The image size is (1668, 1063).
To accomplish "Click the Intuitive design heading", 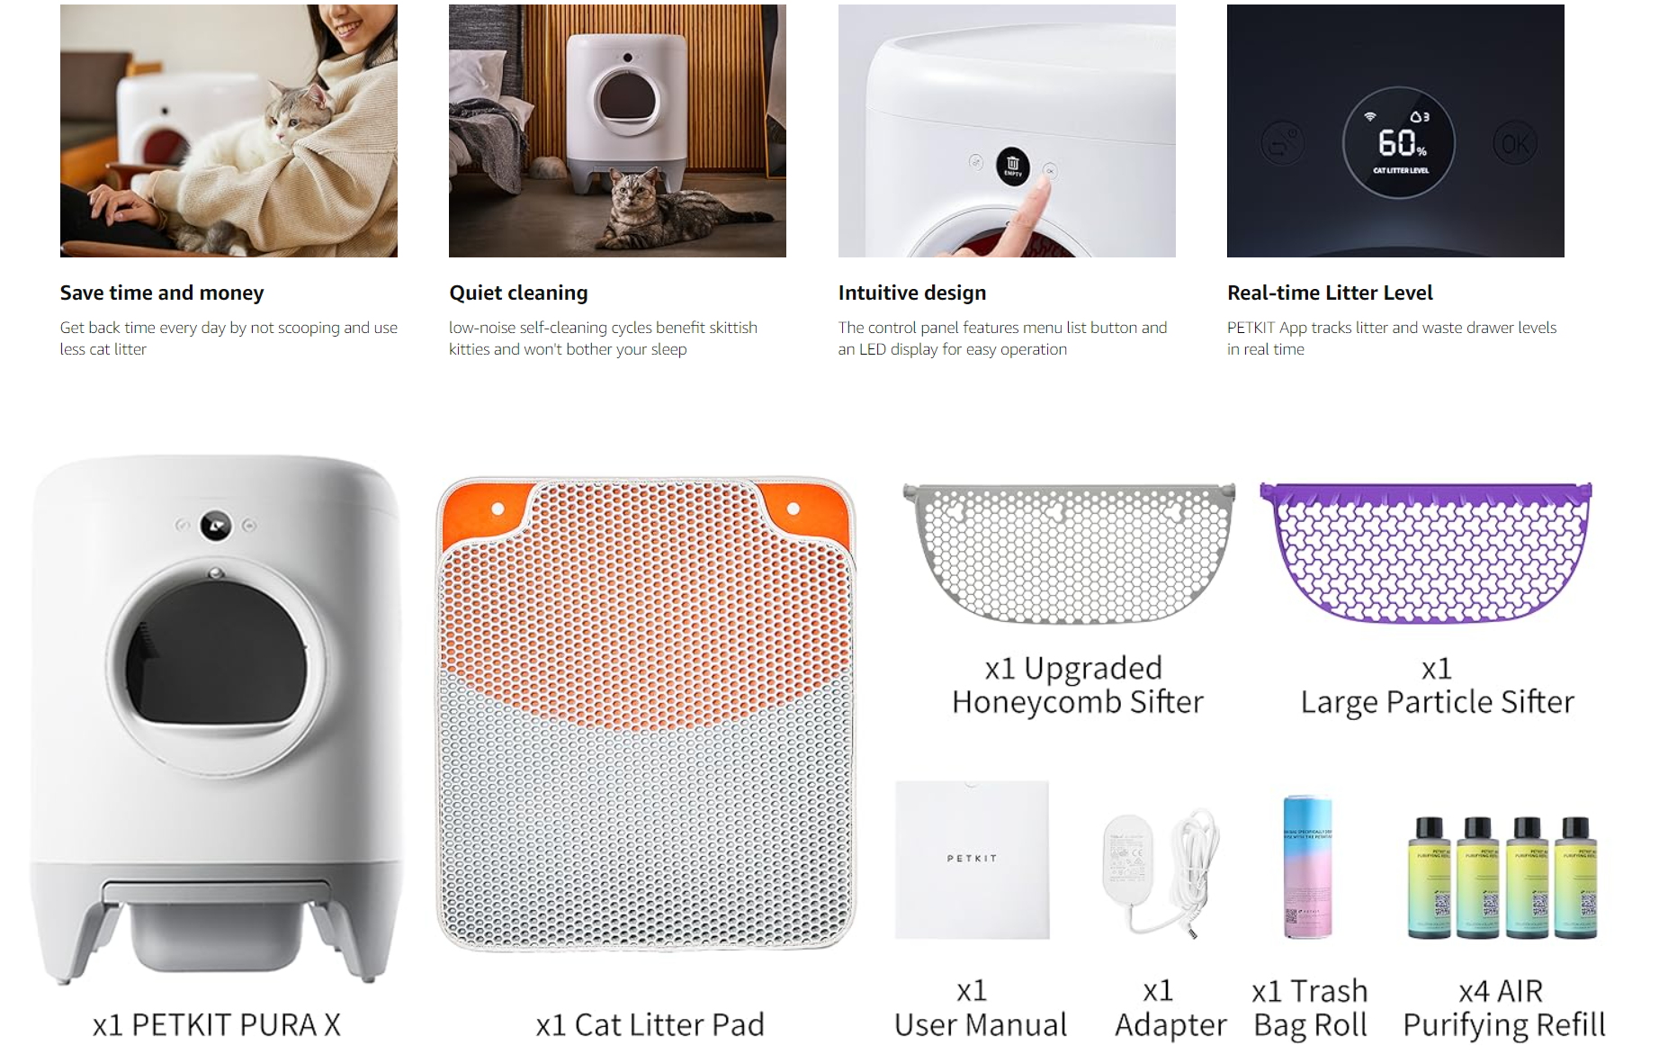I will pos(912,293).
